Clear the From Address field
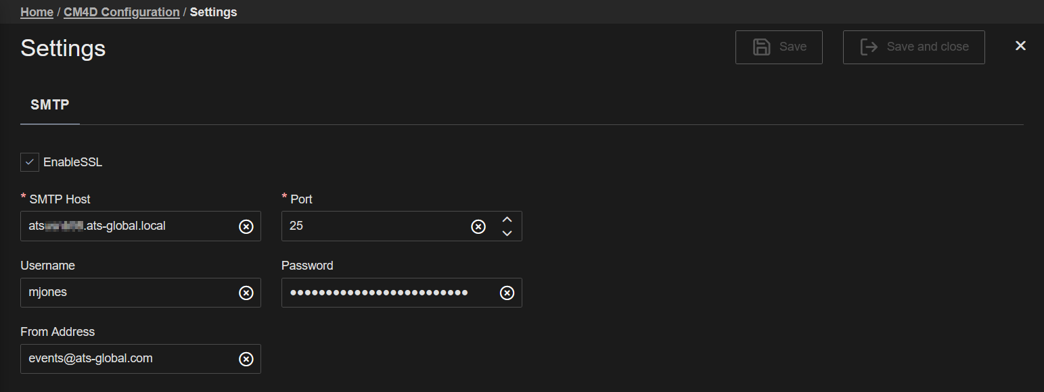1044x392 pixels. tap(246, 359)
